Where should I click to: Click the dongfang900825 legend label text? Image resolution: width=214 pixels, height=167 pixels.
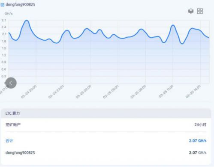[x=20, y=5]
